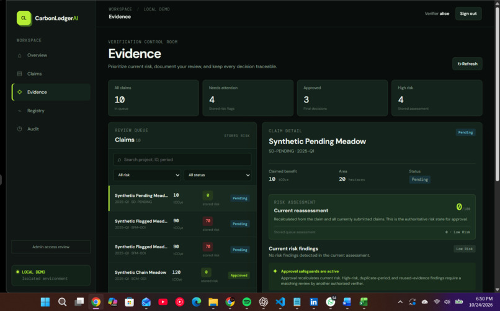
Task: Click the Registry icon in sidebar
Action: (19, 110)
